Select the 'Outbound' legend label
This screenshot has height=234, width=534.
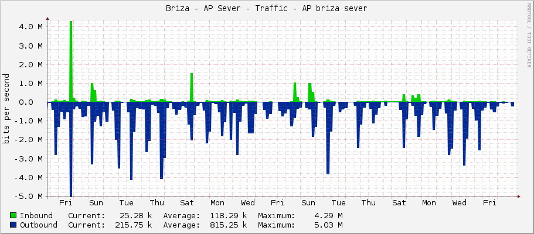[x=39, y=225]
